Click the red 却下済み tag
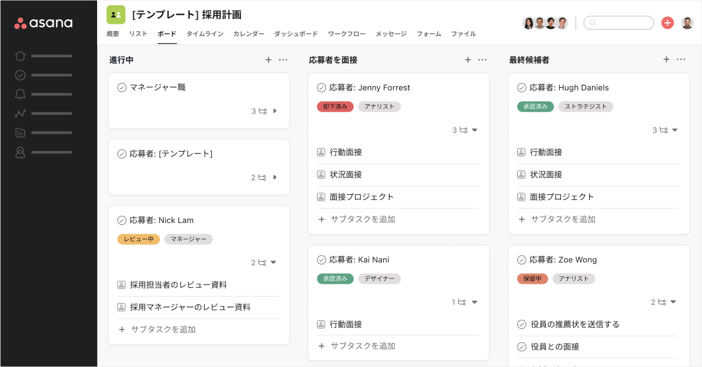702x367 pixels. pos(335,107)
